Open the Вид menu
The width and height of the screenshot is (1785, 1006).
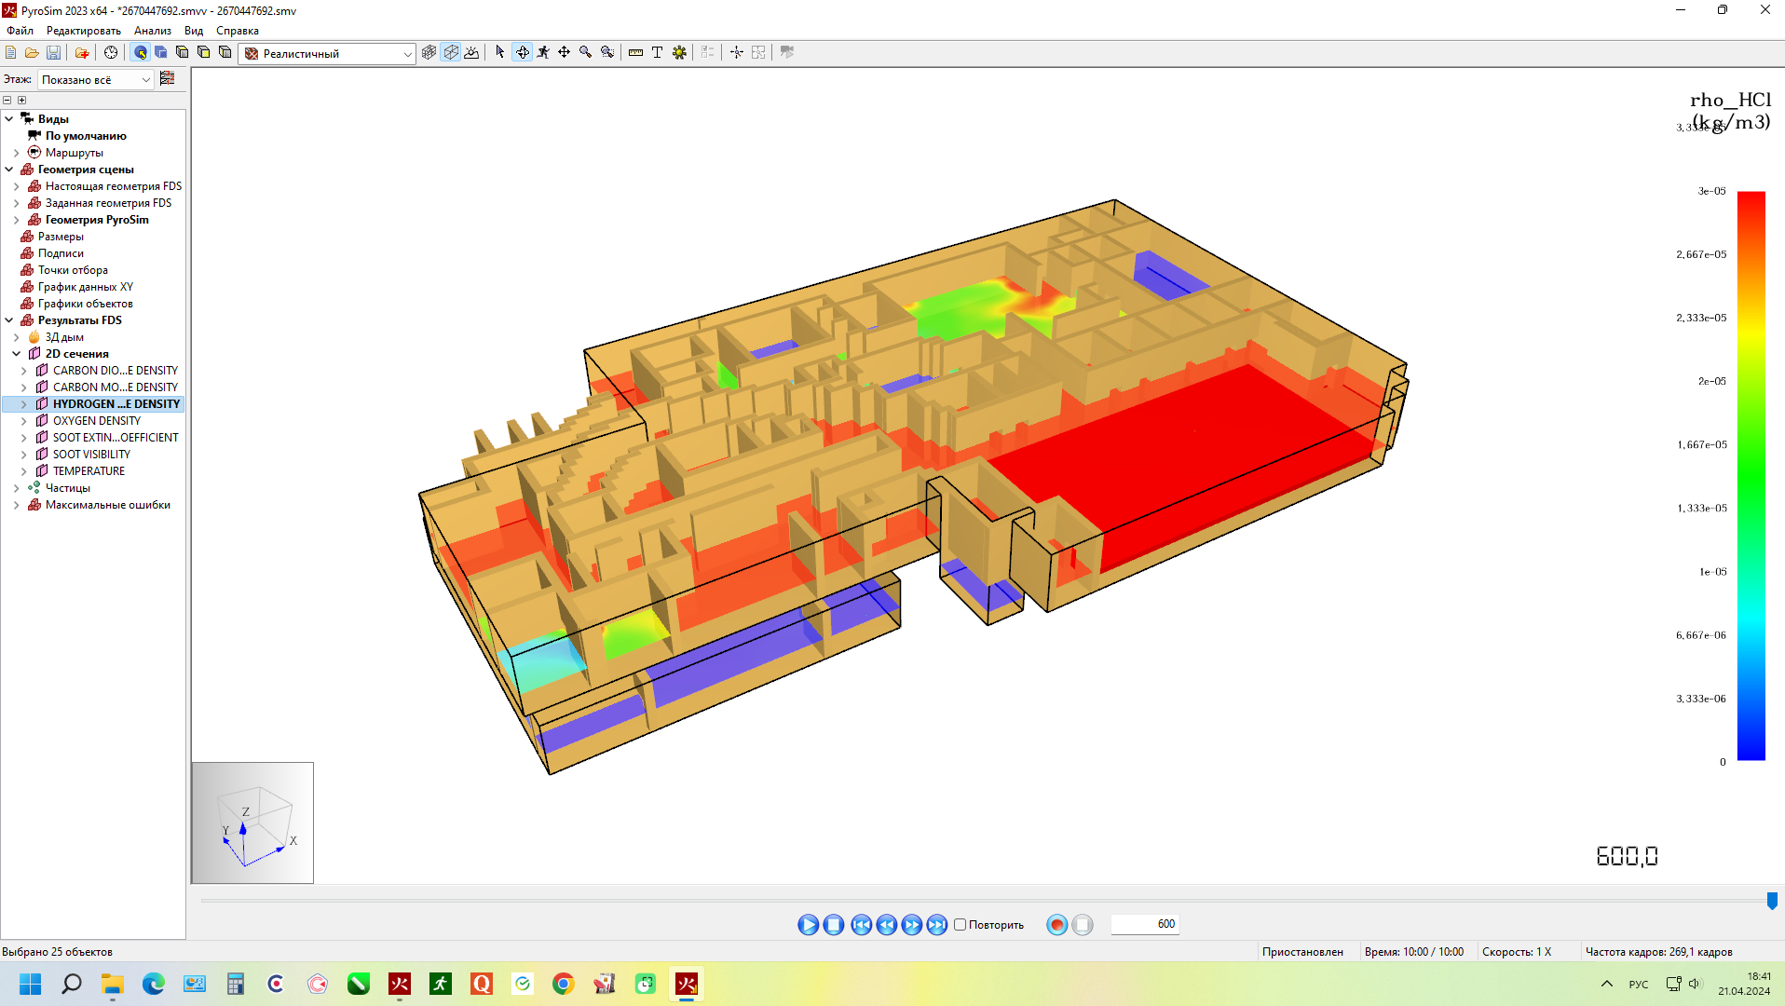(x=193, y=31)
